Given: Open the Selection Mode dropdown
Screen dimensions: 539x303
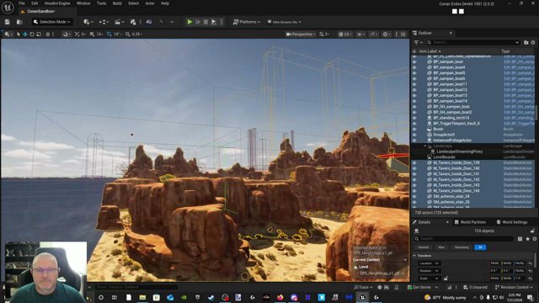Looking at the screenshot, I should tap(52, 22).
